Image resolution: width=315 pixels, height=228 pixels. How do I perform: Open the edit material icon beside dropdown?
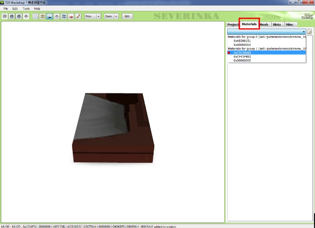tap(310, 32)
